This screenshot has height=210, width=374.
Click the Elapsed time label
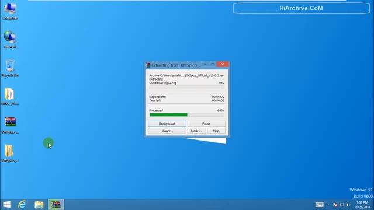[x=157, y=97]
